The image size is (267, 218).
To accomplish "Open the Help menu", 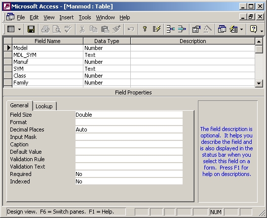I will [125, 17].
